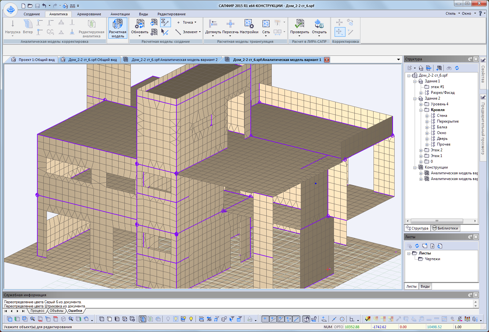The height and width of the screenshot is (332, 489).
Task: Expand the Этаж 2 tree node
Action: [421, 150]
